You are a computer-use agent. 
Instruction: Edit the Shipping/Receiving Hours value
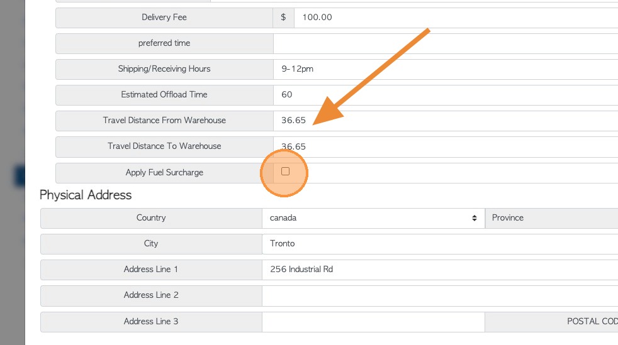pyautogui.click(x=441, y=69)
